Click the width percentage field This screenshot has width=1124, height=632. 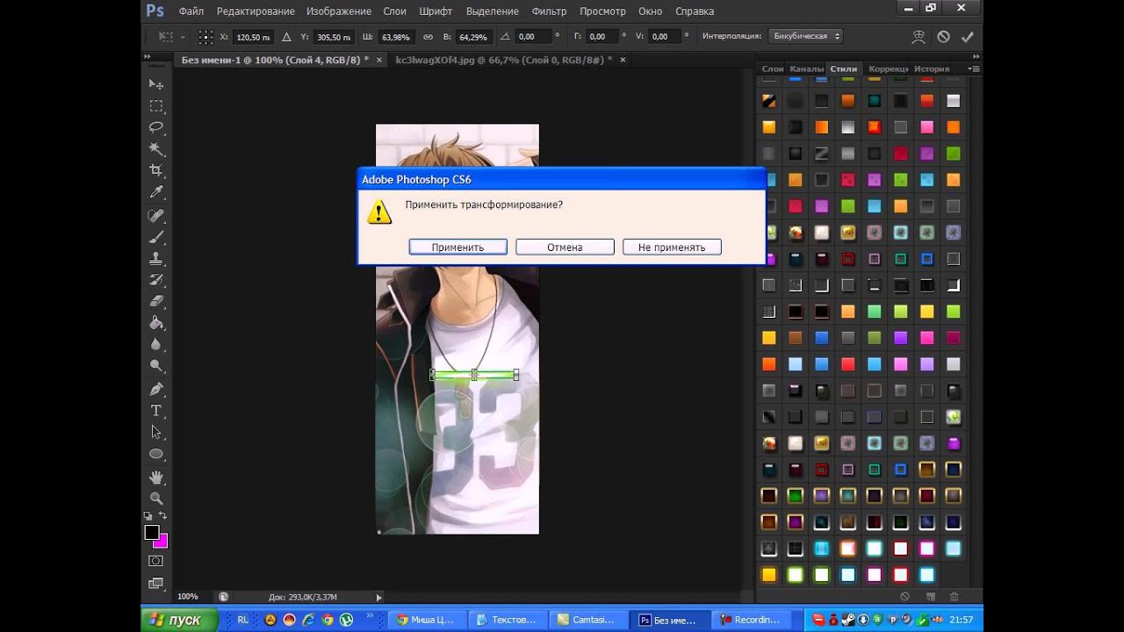[x=397, y=37]
